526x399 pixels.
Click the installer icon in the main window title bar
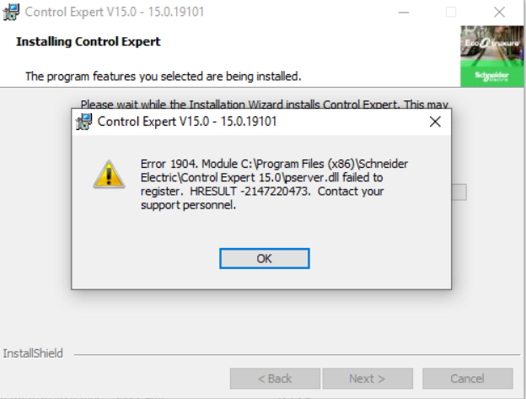11,12
